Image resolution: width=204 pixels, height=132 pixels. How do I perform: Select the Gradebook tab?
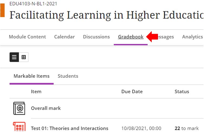tap(131, 37)
